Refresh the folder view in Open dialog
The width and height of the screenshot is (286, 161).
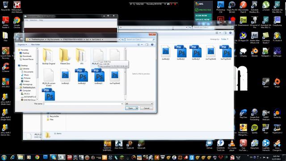tap(122, 39)
